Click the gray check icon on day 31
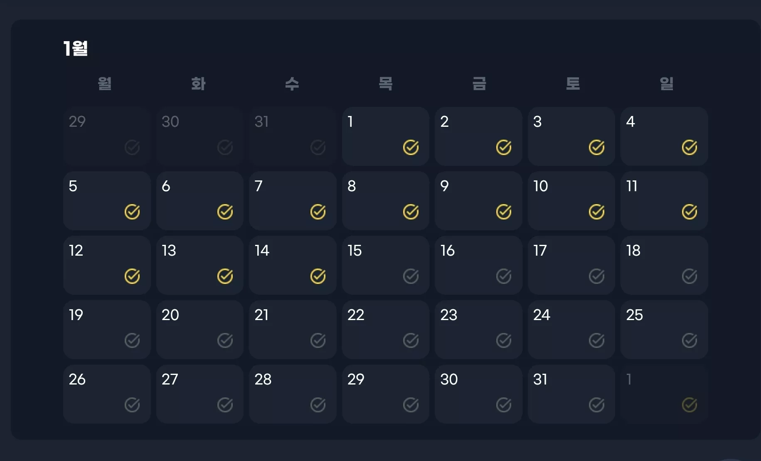 point(596,404)
